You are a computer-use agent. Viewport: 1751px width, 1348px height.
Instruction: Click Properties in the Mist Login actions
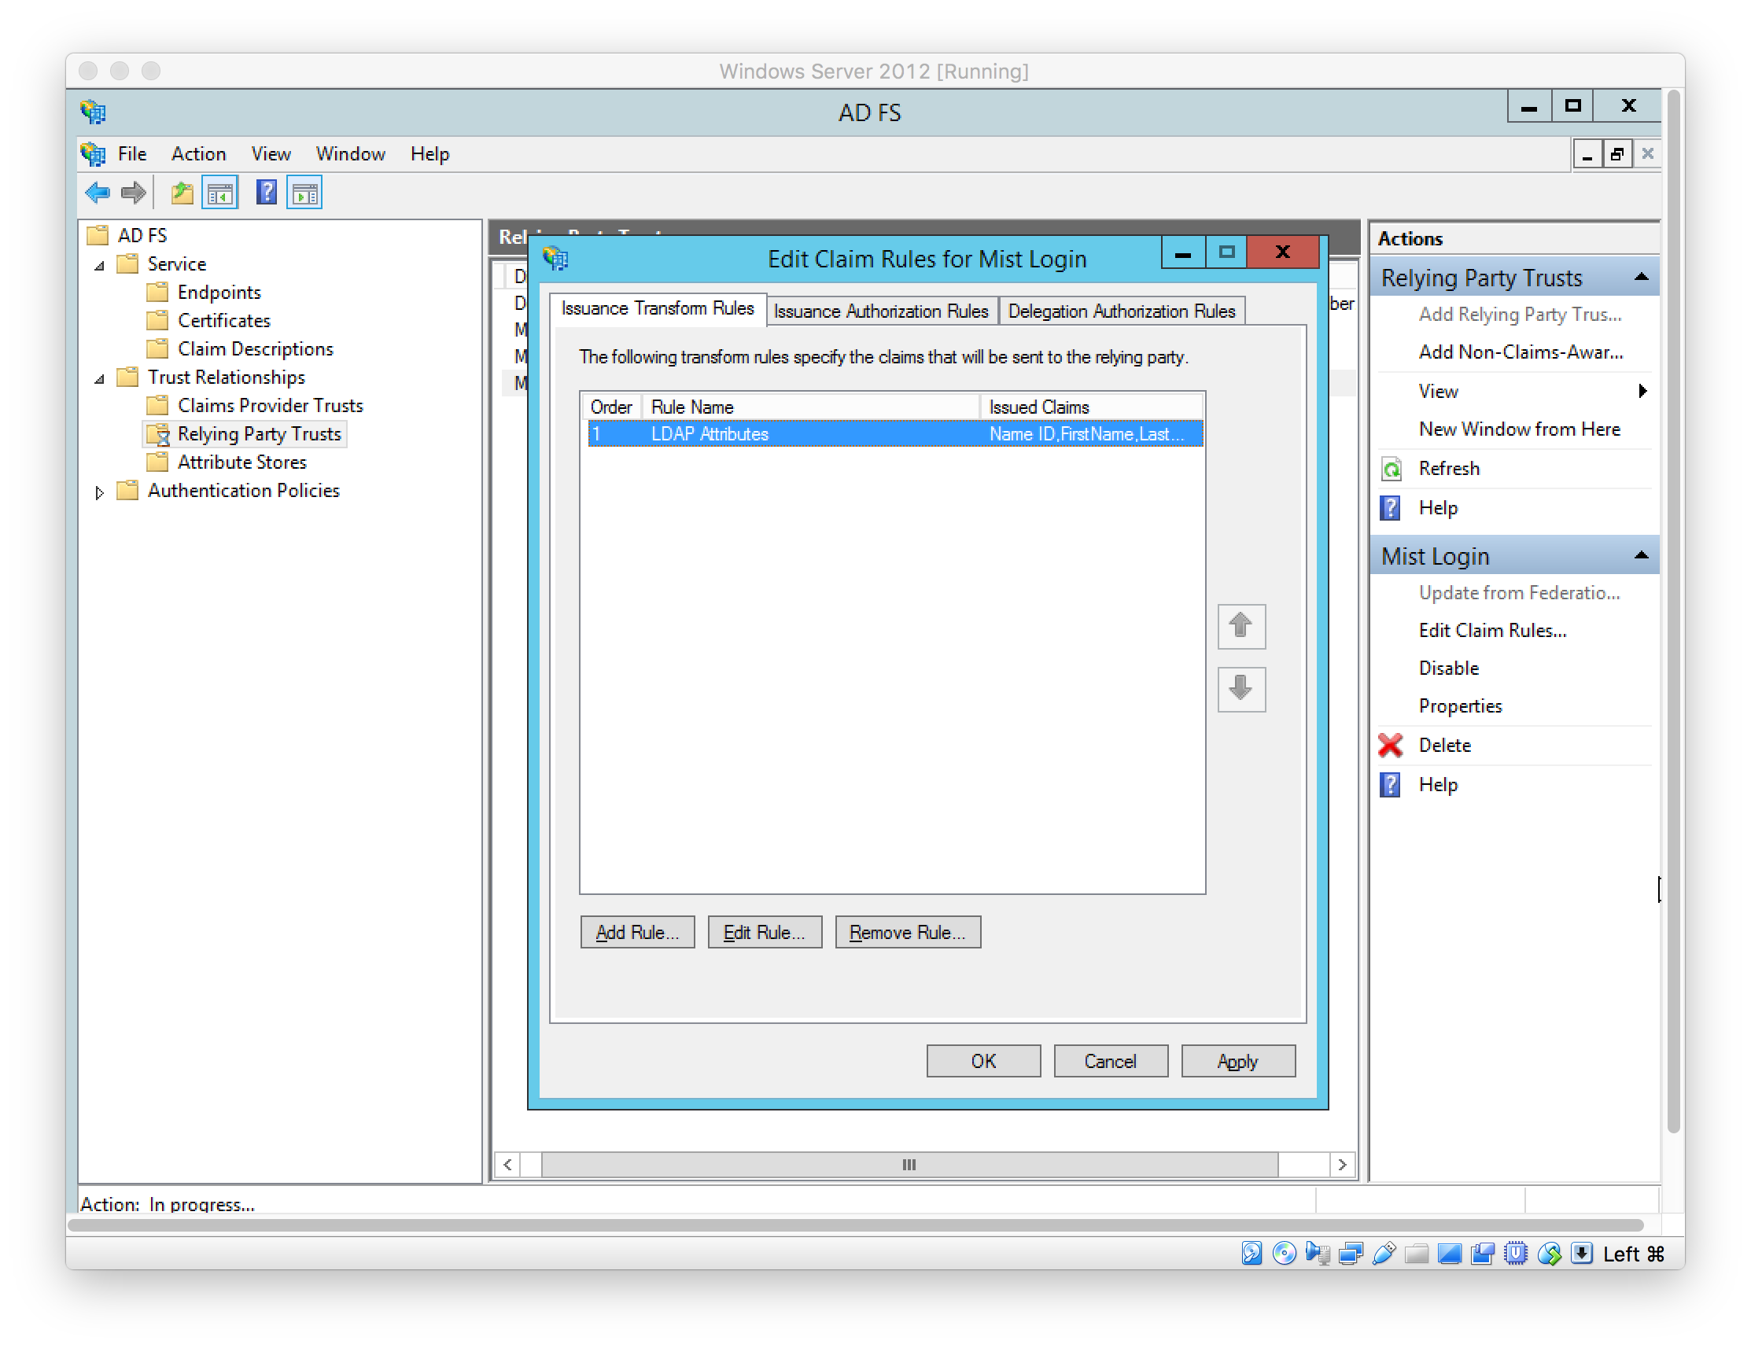coord(1460,706)
